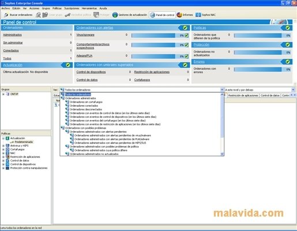Click the Virus/spyware status checkmark
The height and width of the screenshot is (231, 297).
[x=186, y=35]
